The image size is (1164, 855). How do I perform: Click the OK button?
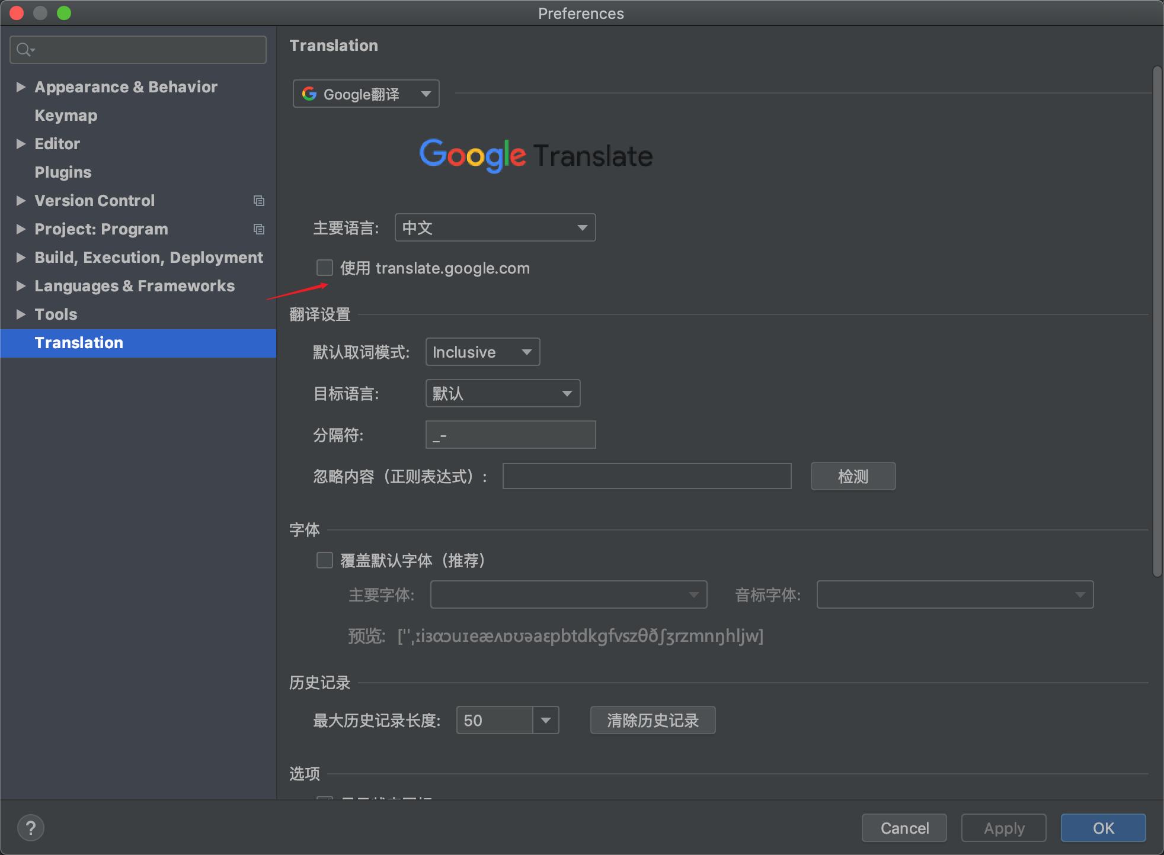point(1103,828)
